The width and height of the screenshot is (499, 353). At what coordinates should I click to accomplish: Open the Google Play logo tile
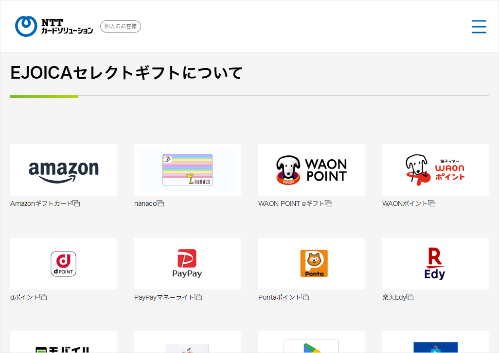click(312, 342)
